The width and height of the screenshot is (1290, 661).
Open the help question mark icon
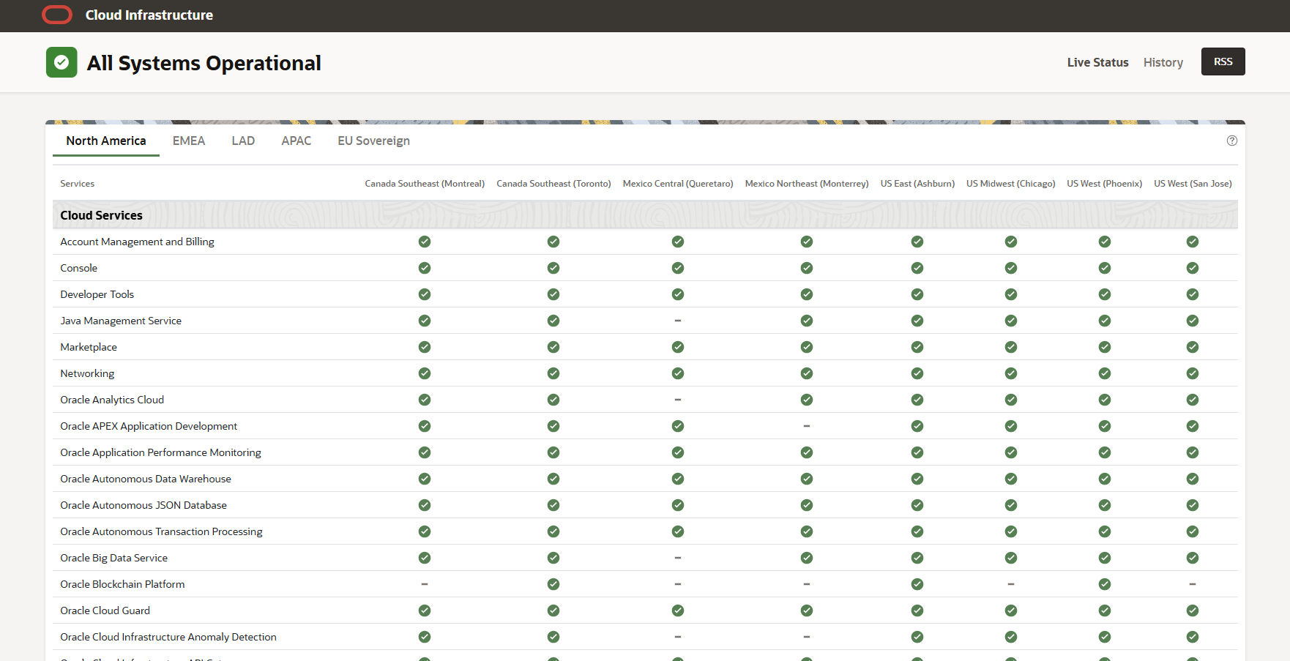(x=1232, y=141)
